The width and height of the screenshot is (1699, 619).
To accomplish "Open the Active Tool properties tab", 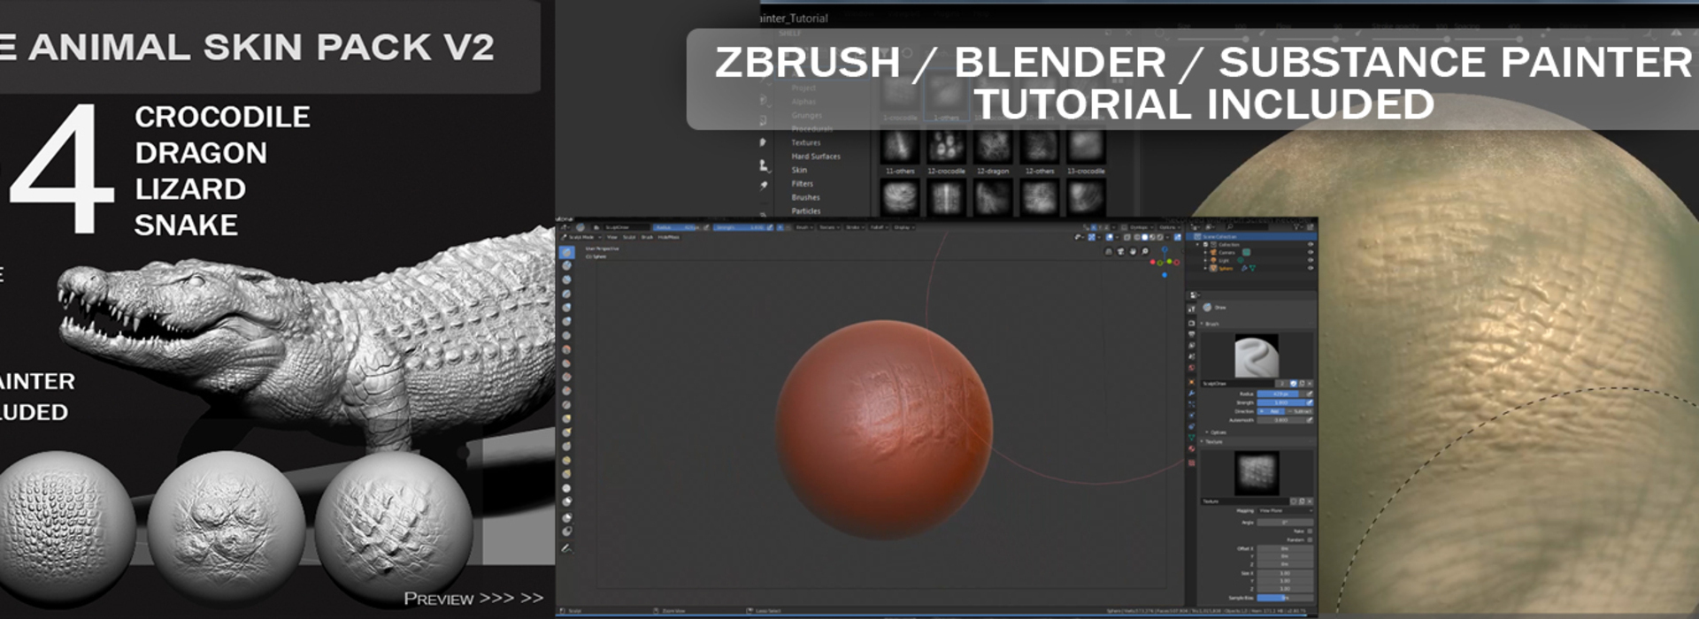I will (1192, 309).
